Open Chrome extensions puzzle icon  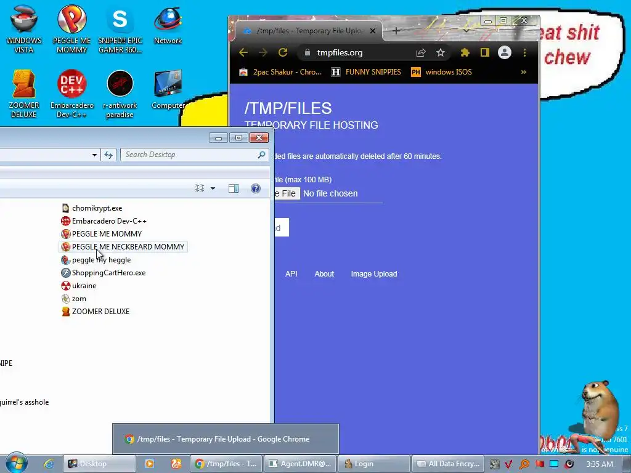pos(465,53)
